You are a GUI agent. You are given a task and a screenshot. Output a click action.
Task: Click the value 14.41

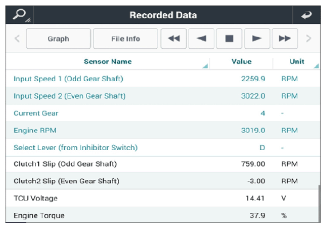click(x=255, y=198)
